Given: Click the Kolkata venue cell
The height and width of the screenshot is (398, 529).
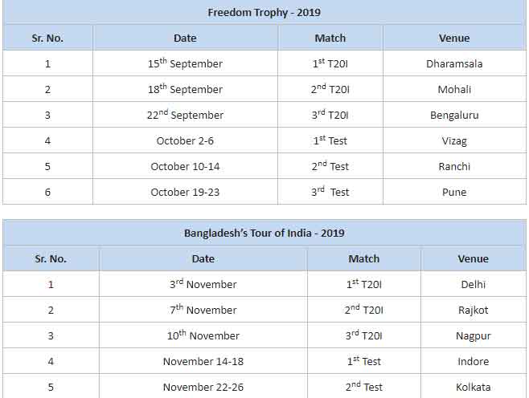Looking at the screenshot, I should tap(473, 387).
